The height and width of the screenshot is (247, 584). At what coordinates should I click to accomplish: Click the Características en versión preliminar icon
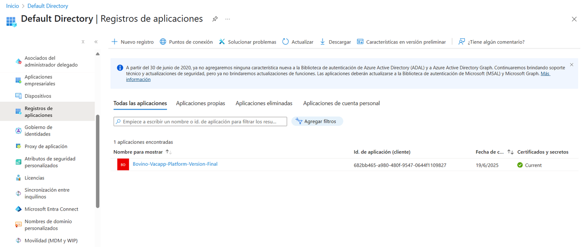tap(360, 42)
